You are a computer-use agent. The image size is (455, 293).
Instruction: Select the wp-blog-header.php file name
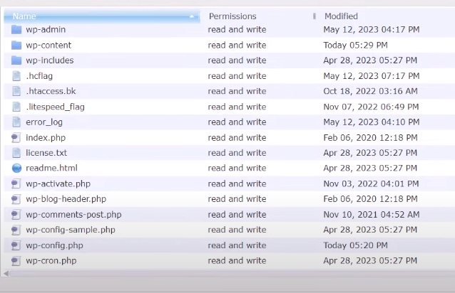66,199
